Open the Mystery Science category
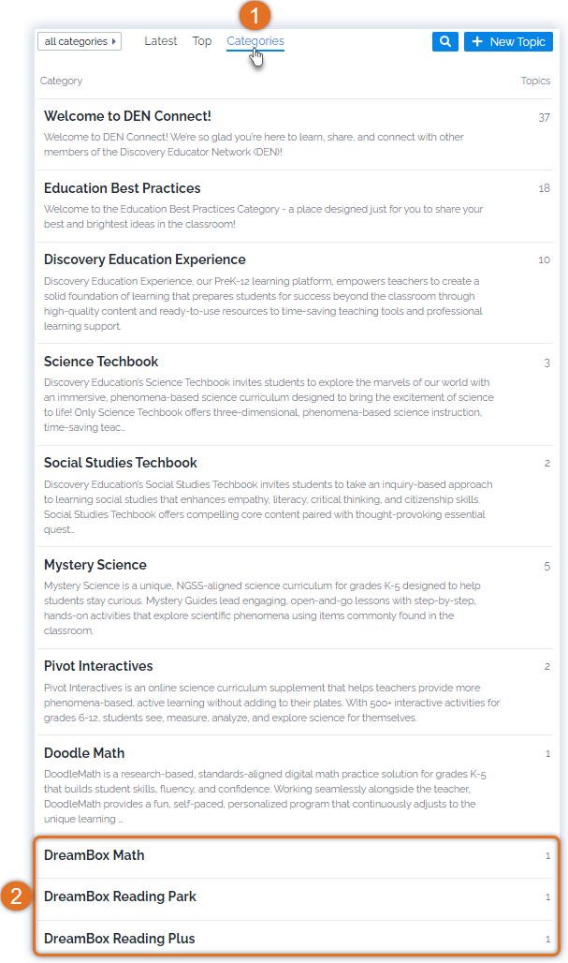The width and height of the screenshot is (568, 963). point(95,565)
